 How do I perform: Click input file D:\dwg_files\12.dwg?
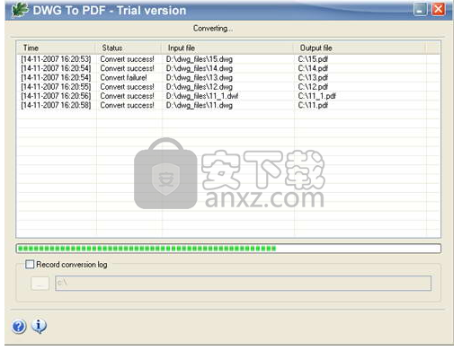coord(200,87)
